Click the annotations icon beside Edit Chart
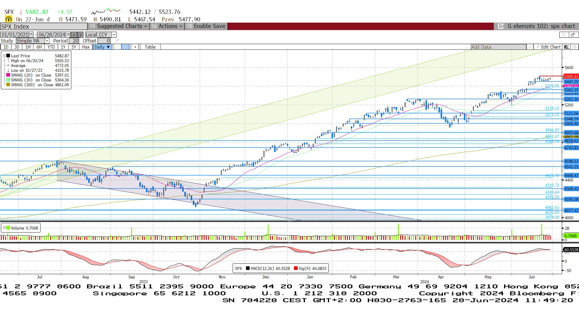The height and width of the screenshot is (317, 579). click(566, 47)
